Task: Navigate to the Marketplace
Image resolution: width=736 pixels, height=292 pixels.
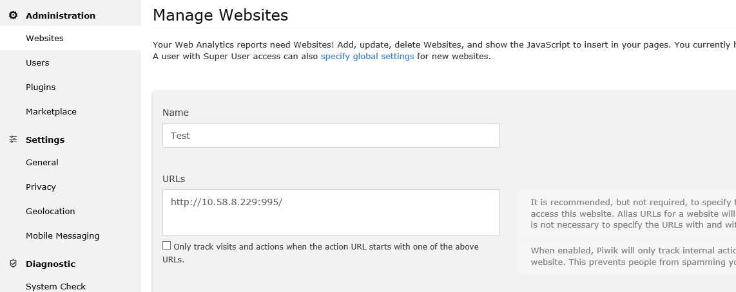Action: 51,112
